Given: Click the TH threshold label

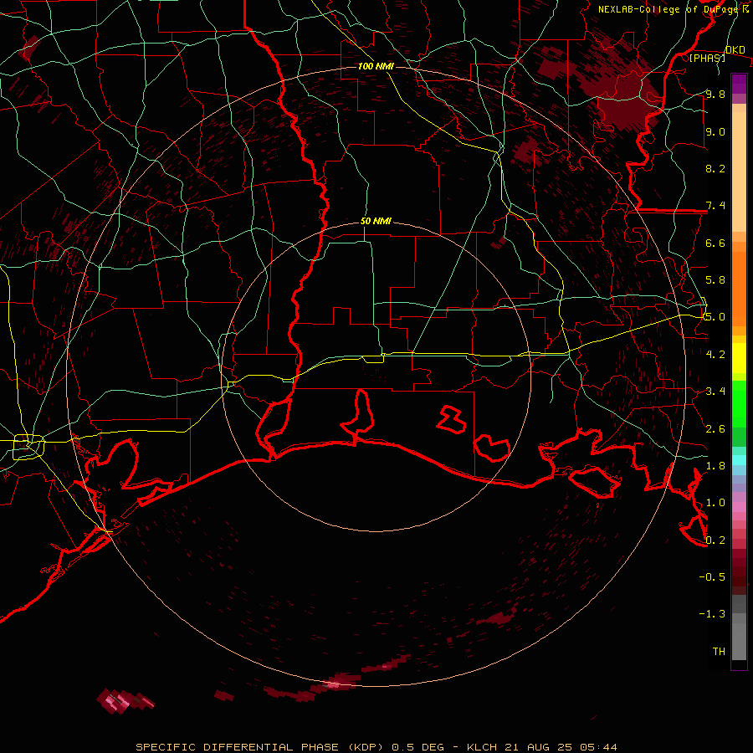Looking at the screenshot, I should click(x=719, y=652).
